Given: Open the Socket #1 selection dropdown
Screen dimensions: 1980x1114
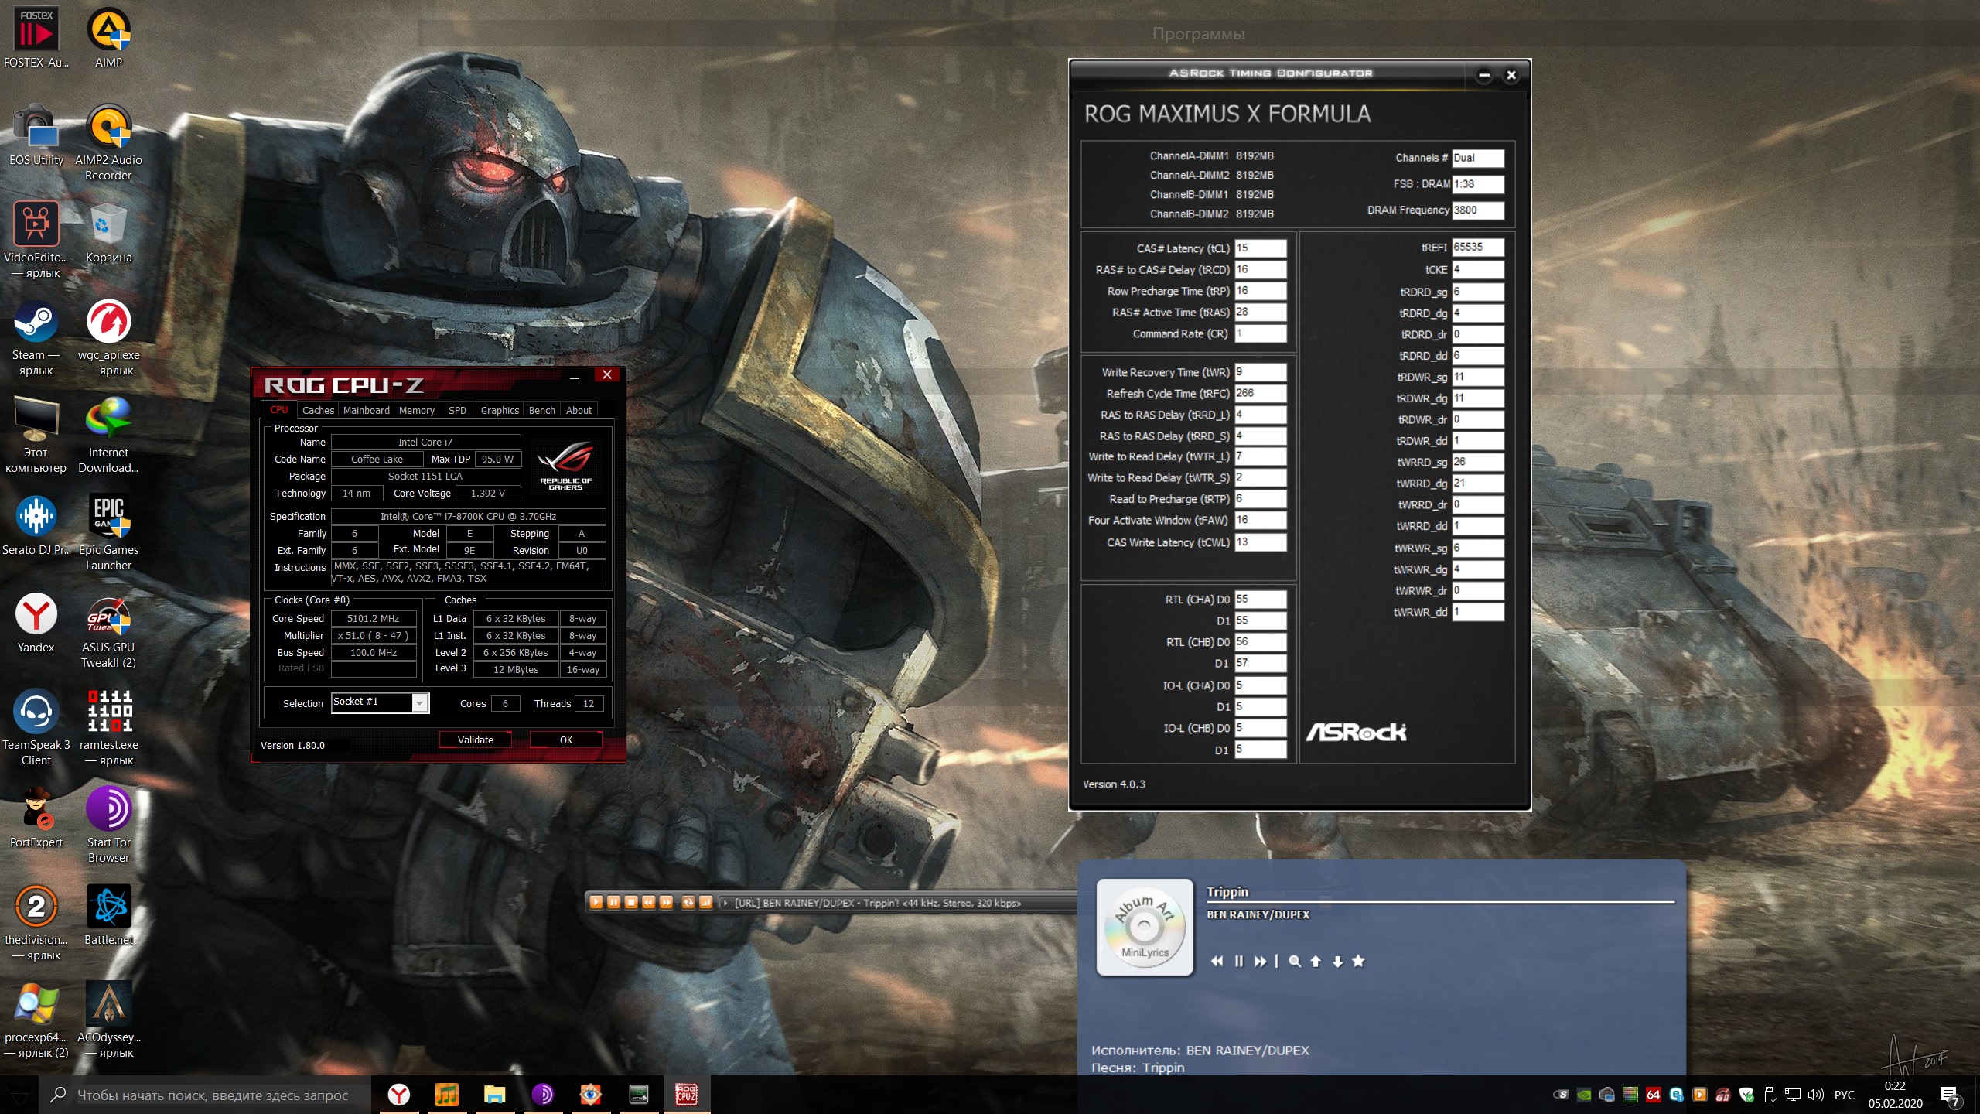Looking at the screenshot, I should click(419, 702).
